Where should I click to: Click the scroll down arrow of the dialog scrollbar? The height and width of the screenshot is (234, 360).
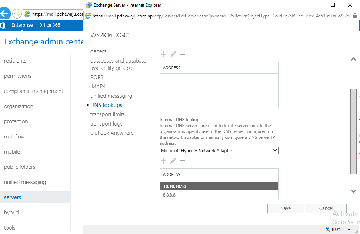pyautogui.click(x=353, y=191)
